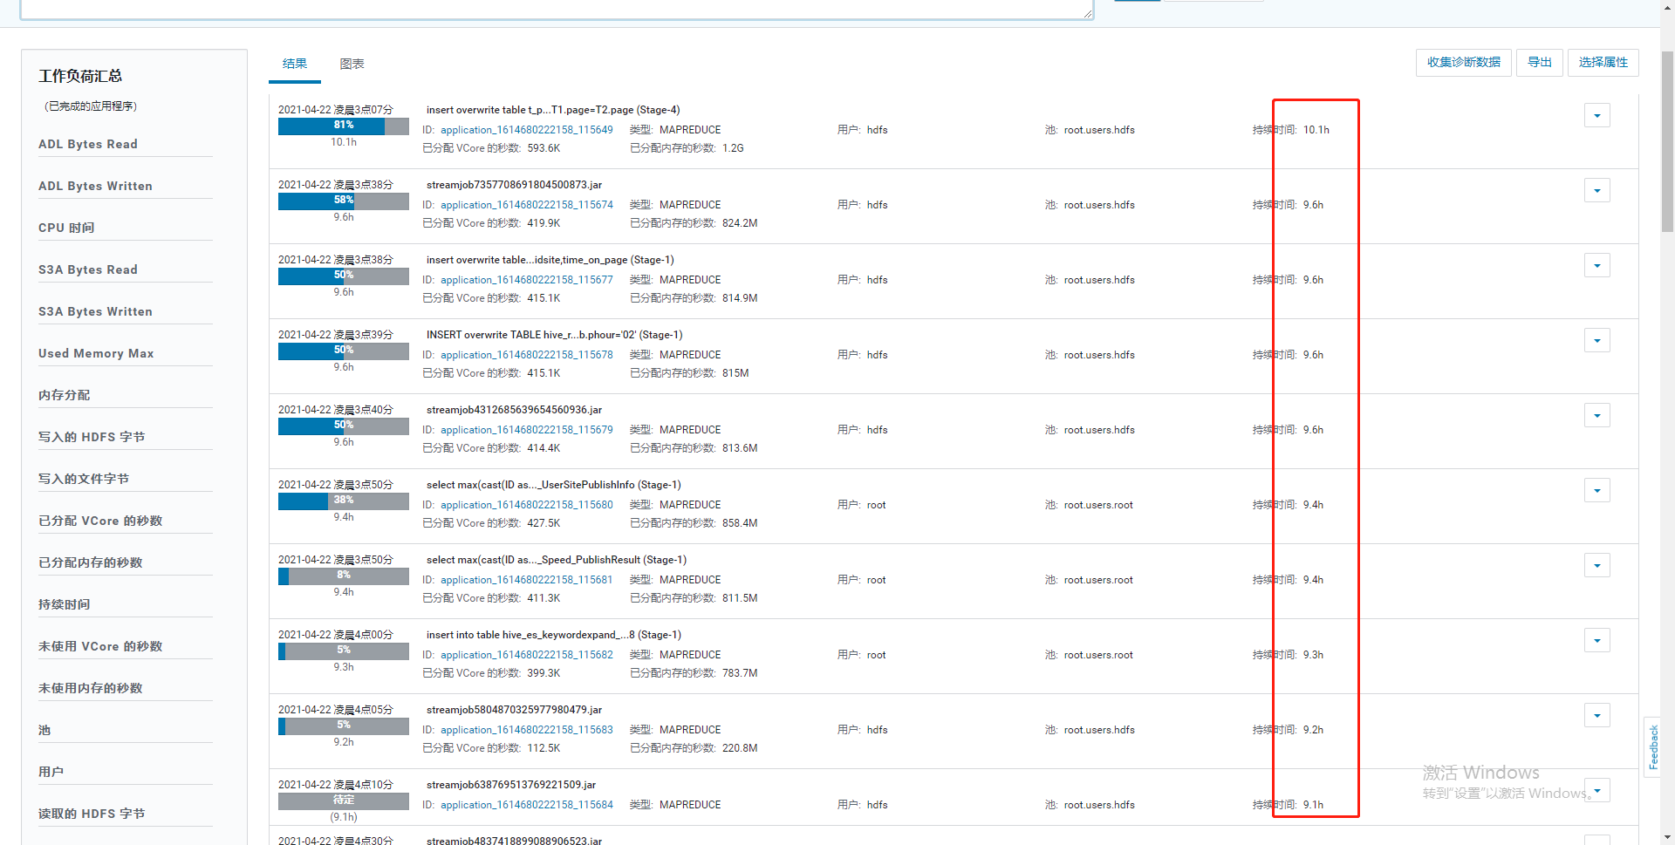Viewport: 1675px width, 845px height.
Task: Open dropdown for application_1614680222158_115683 row
Action: [x=1596, y=715]
